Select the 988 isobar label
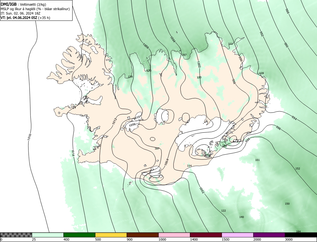The image size is (317, 242). click(287, 11)
